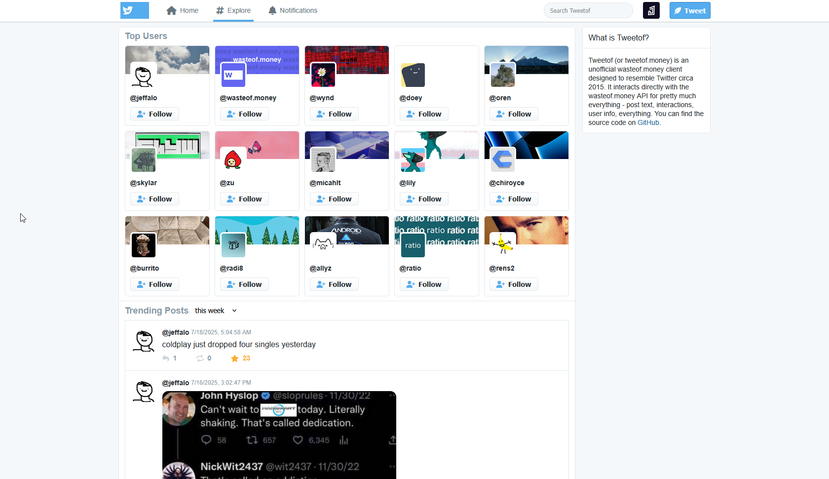Open @zu's strawberry avatar
829x479 pixels.
pyautogui.click(x=233, y=160)
